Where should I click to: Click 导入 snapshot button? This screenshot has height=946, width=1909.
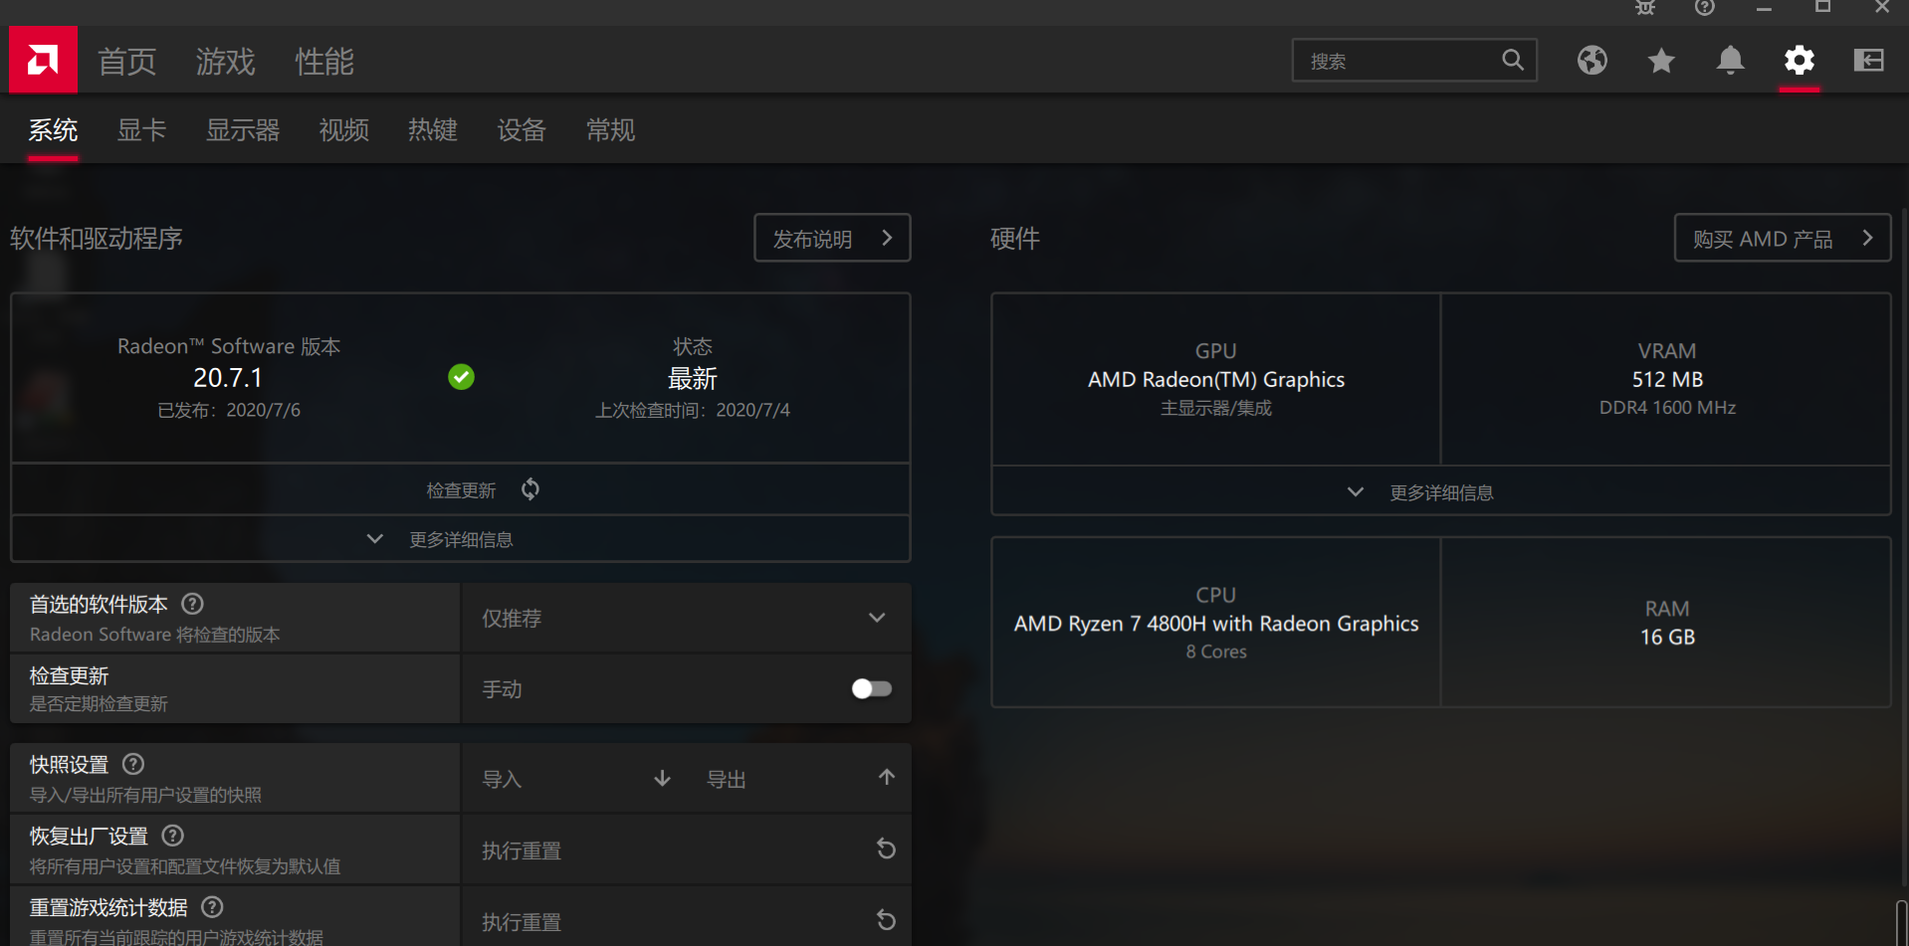pyautogui.click(x=576, y=779)
